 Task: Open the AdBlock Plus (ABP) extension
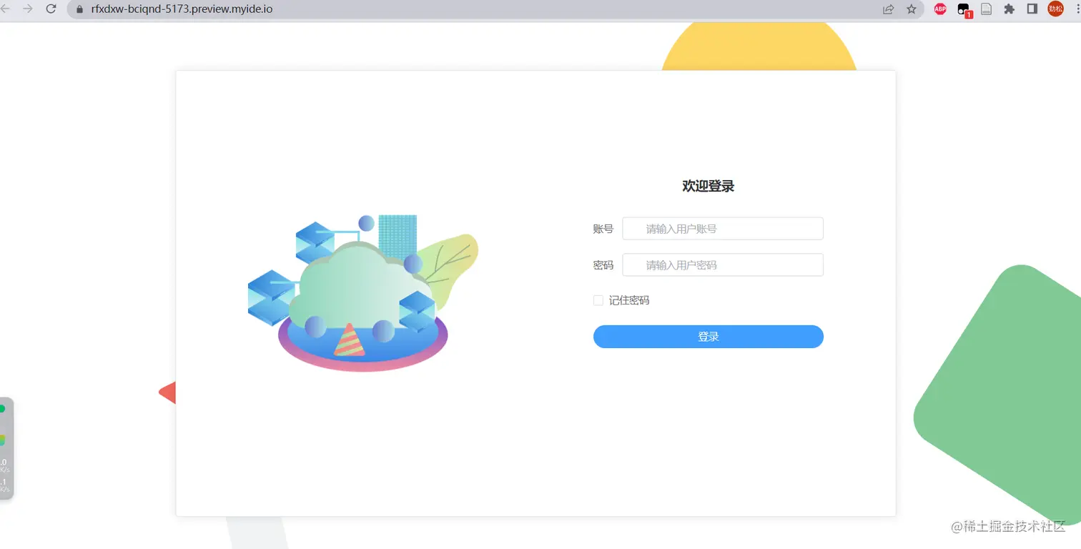point(939,9)
